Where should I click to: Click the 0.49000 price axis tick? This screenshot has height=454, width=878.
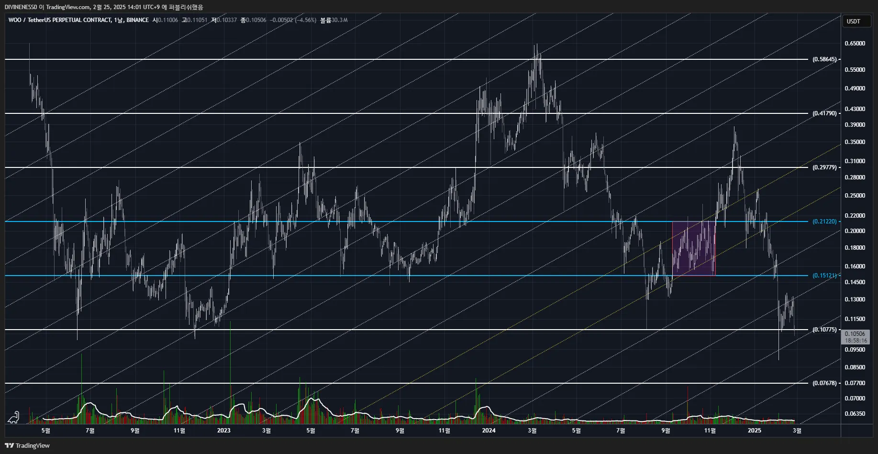855,89
